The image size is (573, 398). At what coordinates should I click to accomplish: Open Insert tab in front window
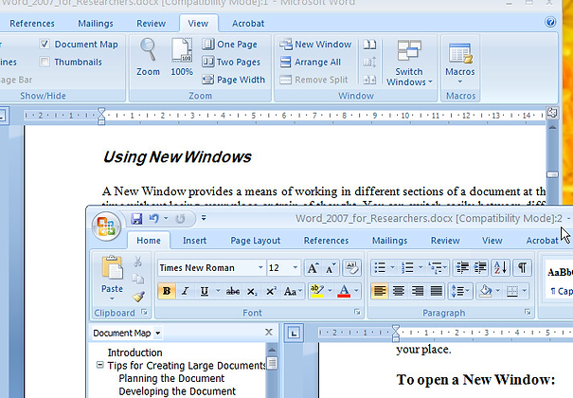coord(194,241)
